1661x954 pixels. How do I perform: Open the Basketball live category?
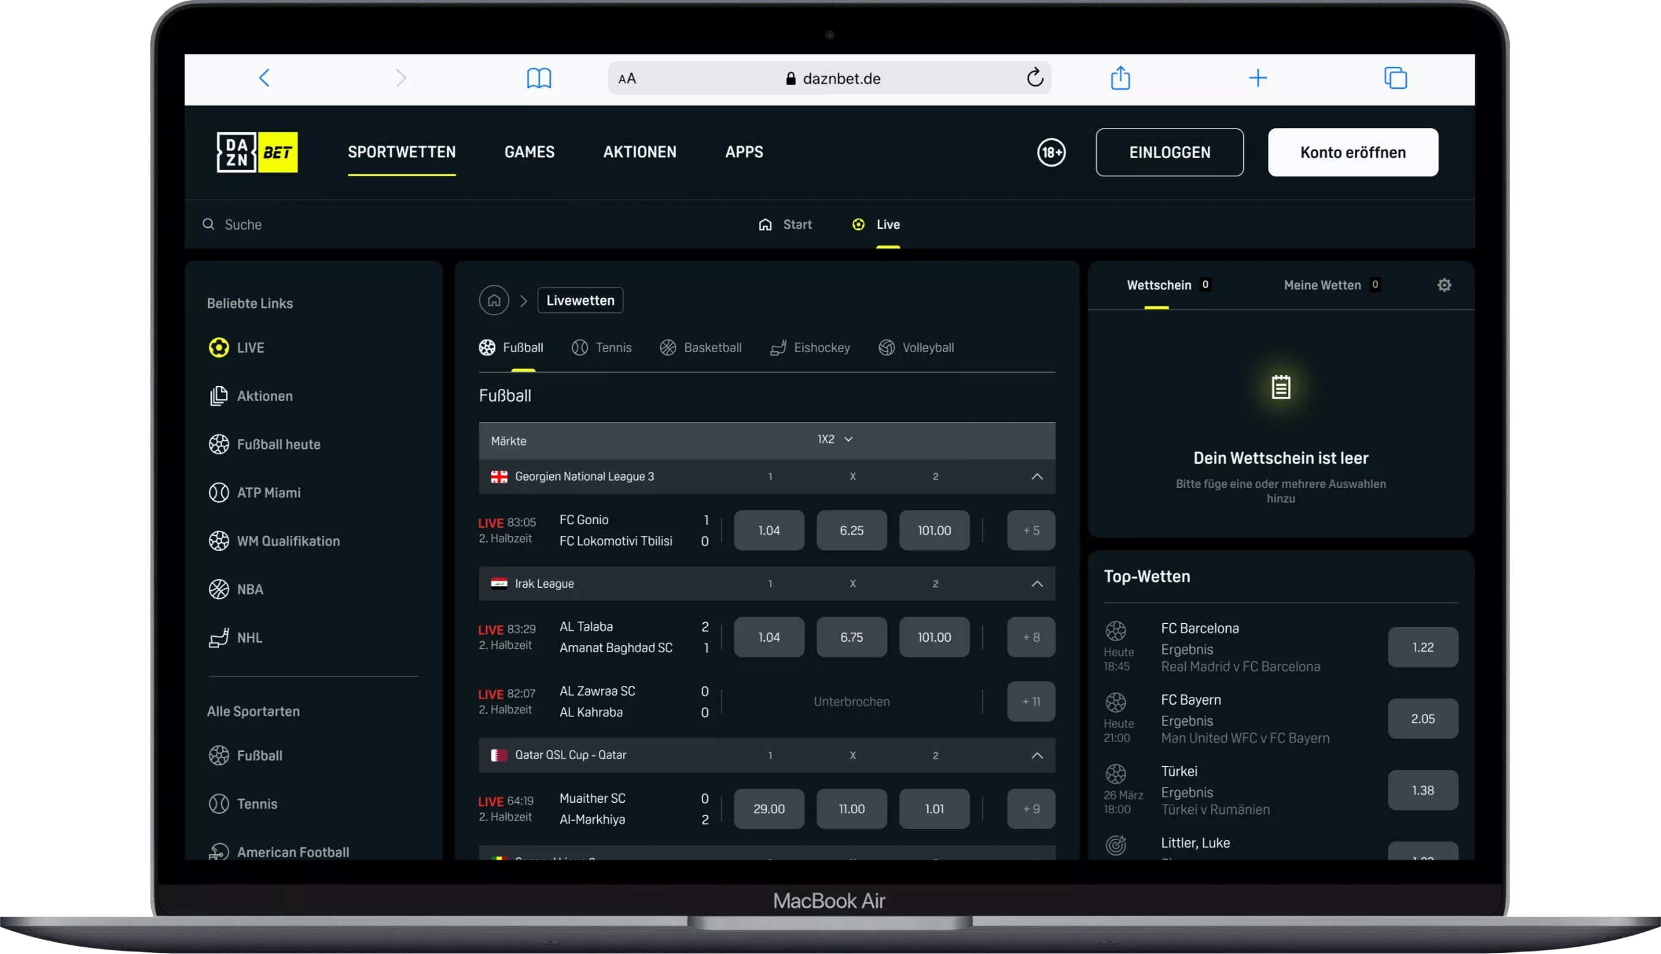pos(701,347)
